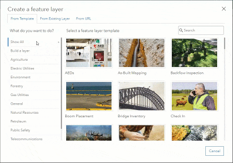Select the AEDs template thumbnail
The height and width of the screenshot is (163, 233).
click(x=89, y=53)
